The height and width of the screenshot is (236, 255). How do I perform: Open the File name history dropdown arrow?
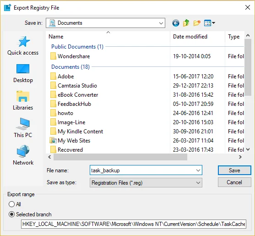coord(198,170)
